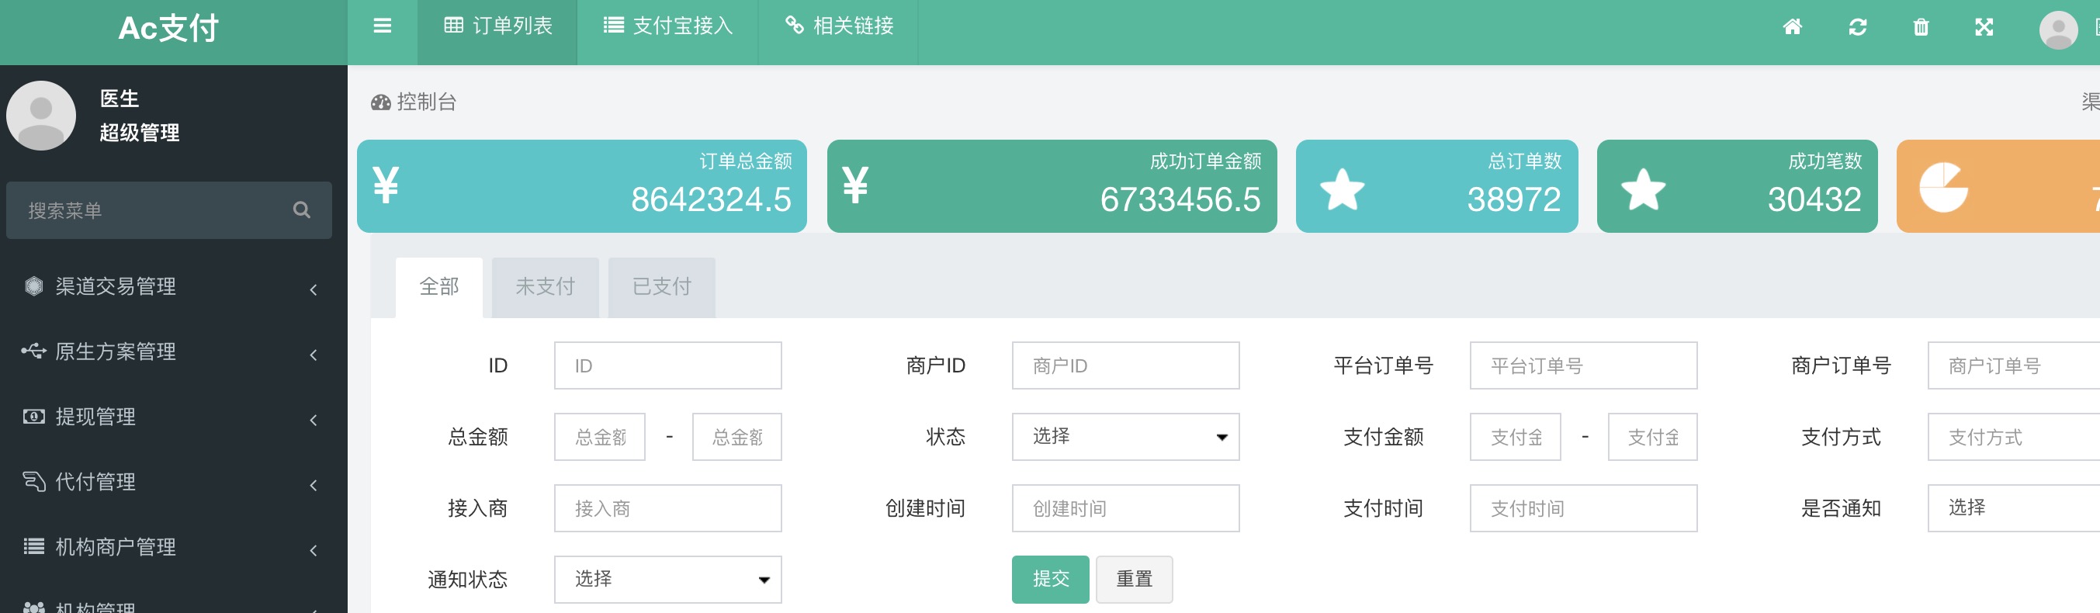Click the 商户订单号 input field

(2014, 365)
